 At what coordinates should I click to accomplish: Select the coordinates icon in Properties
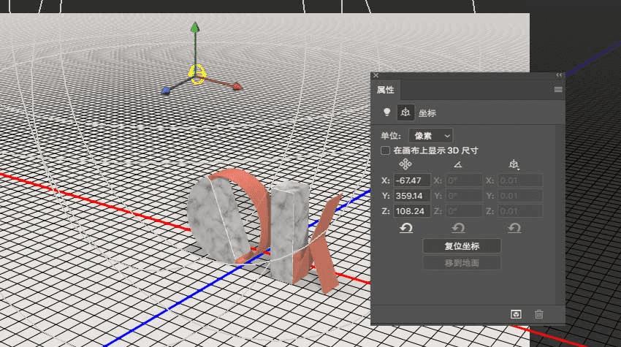pos(405,113)
